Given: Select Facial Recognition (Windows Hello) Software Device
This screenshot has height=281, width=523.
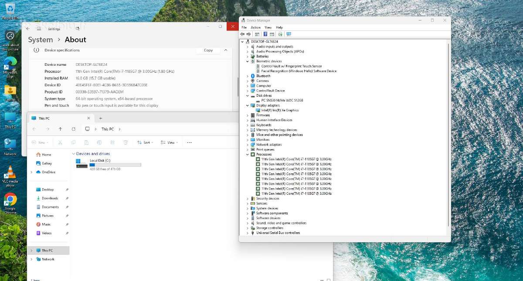Looking at the screenshot, I should click(299, 71).
